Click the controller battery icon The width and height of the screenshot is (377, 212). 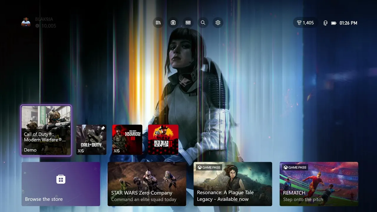[x=334, y=23]
